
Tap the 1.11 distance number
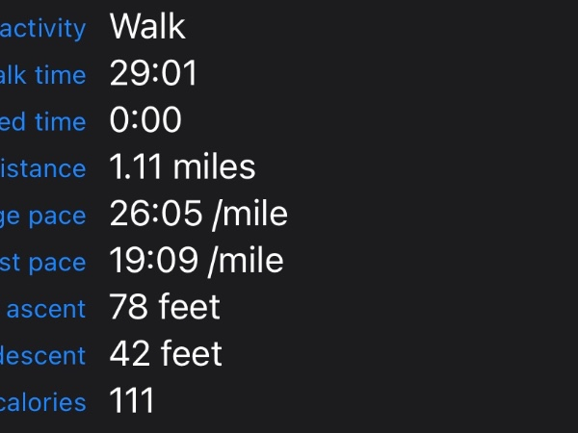click(x=135, y=167)
